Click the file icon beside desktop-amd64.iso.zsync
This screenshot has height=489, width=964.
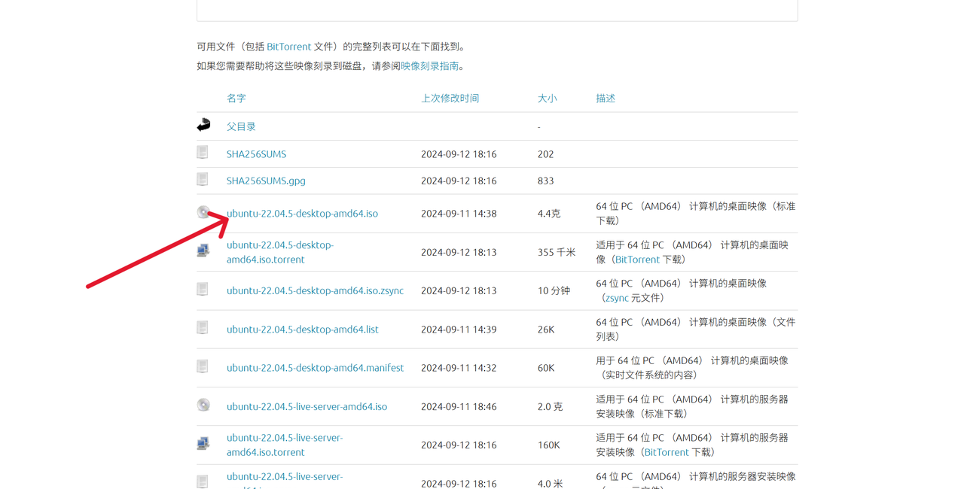pyautogui.click(x=203, y=289)
